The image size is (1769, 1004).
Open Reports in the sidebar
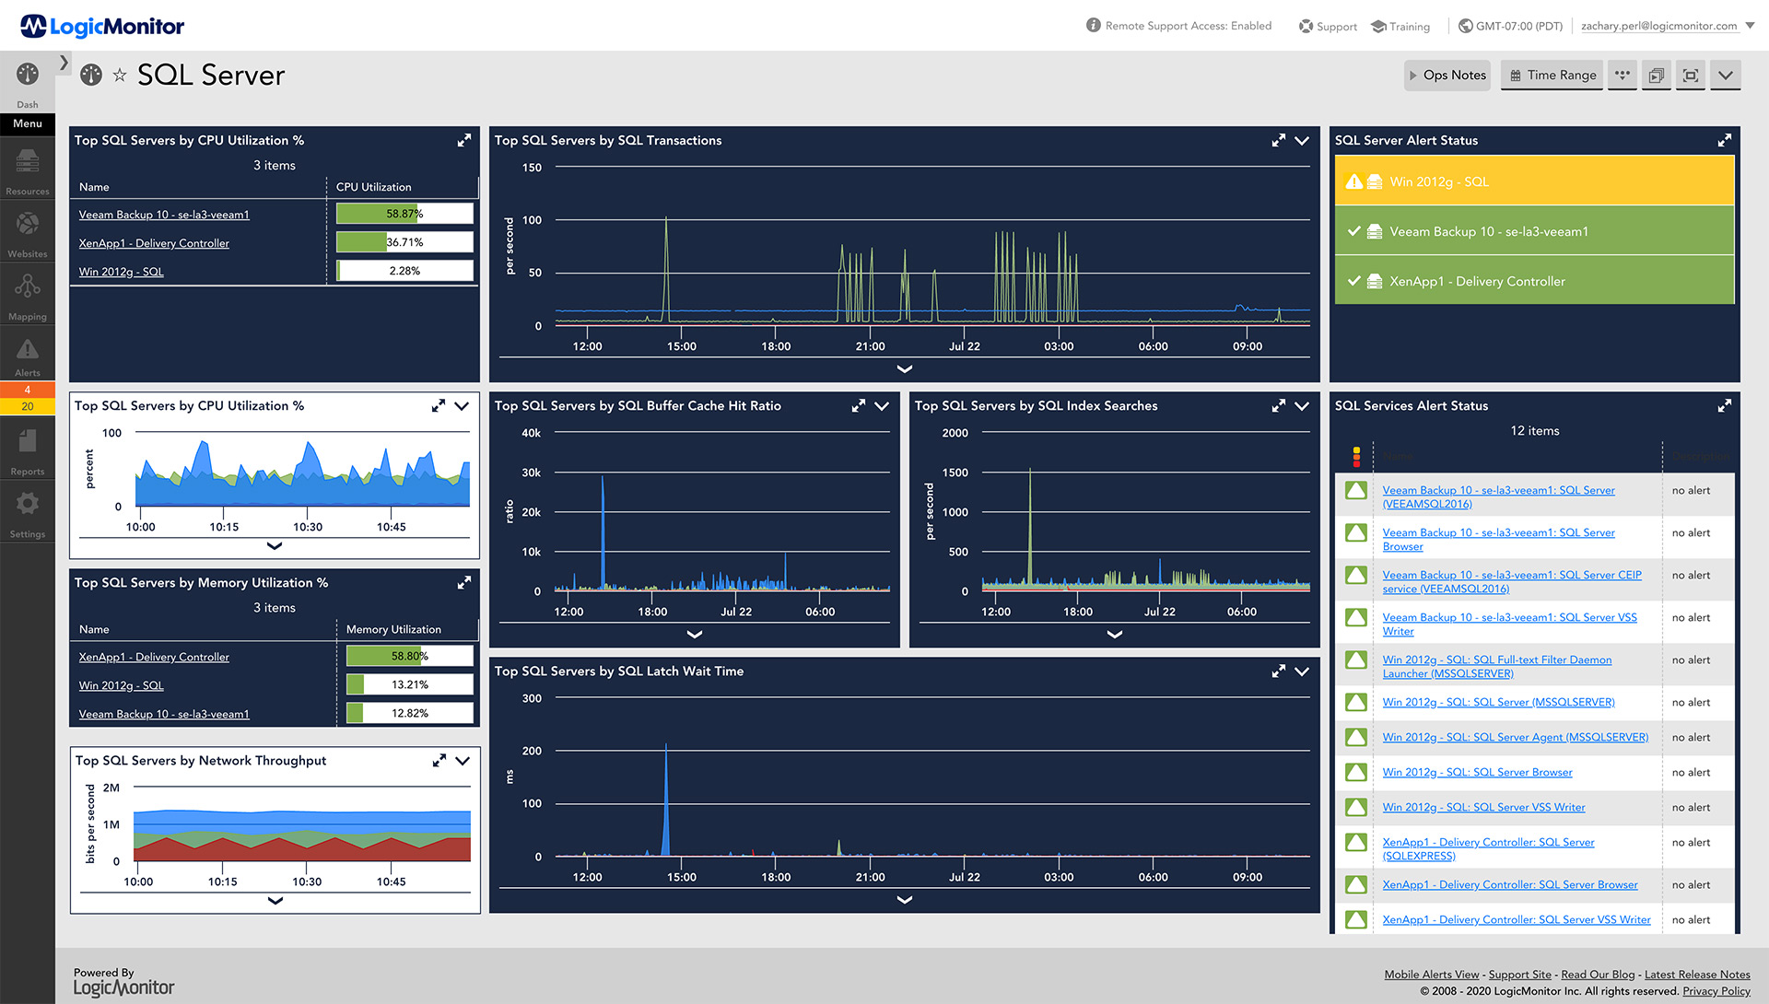click(x=28, y=451)
